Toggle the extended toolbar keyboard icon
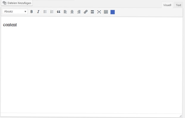The image size is (185, 118). tap(106, 12)
